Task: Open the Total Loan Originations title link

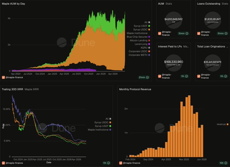Action: point(211,46)
